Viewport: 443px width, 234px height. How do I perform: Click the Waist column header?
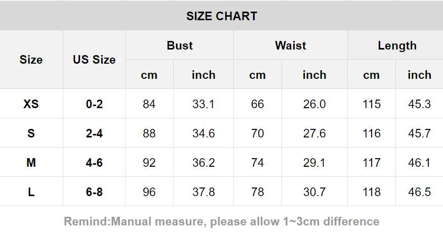291,45
